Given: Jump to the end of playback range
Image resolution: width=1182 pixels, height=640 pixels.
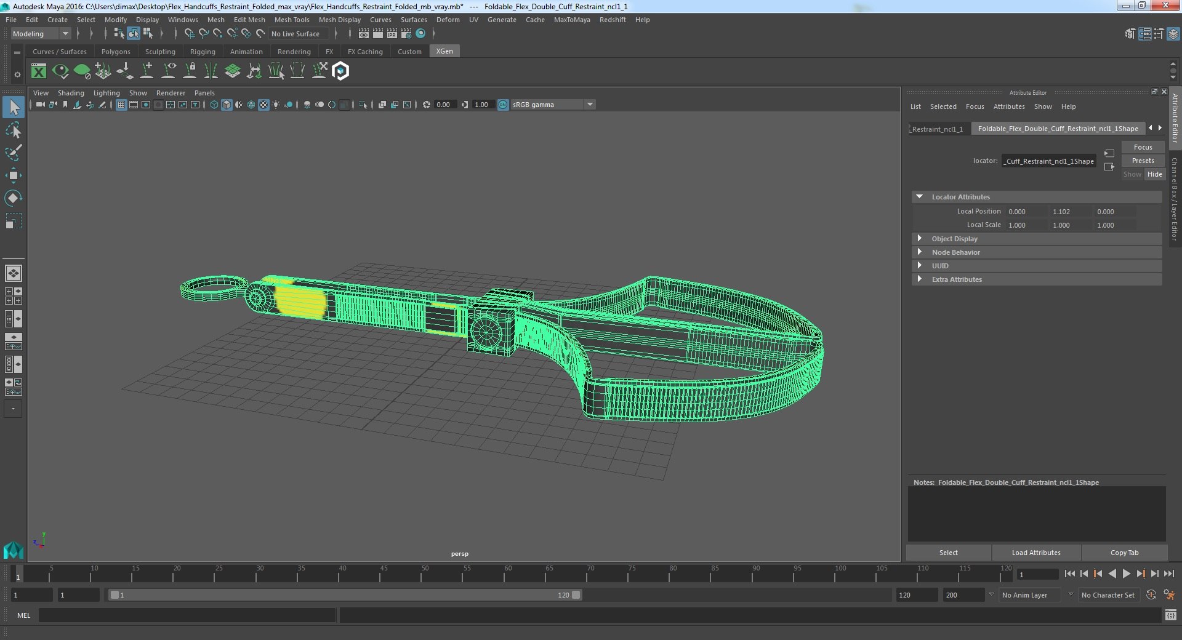Looking at the screenshot, I should pyautogui.click(x=1168, y=574).
